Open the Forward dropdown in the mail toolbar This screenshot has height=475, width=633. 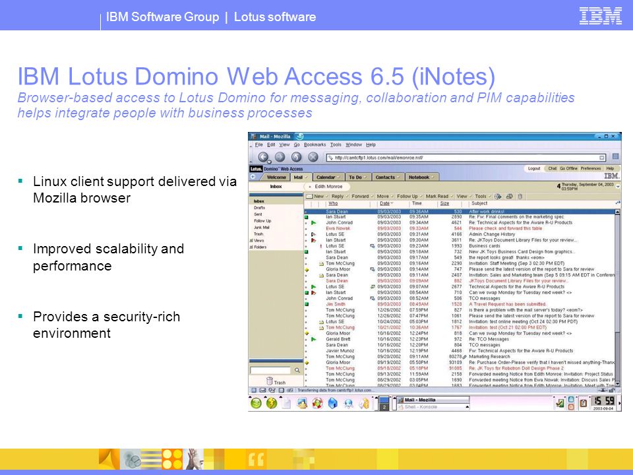(x=372, y=197)
